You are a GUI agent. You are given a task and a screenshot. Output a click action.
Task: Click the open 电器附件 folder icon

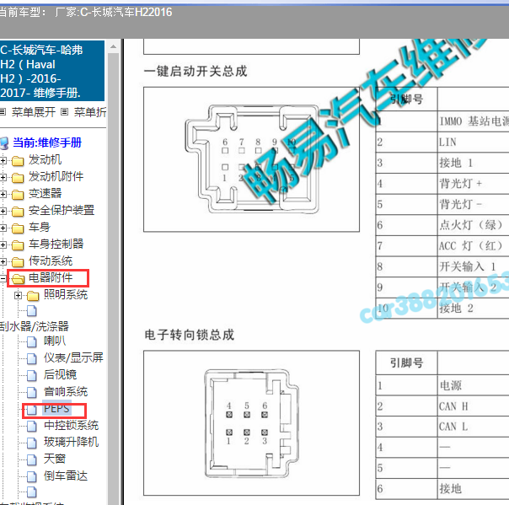click(x=18, y=279)
